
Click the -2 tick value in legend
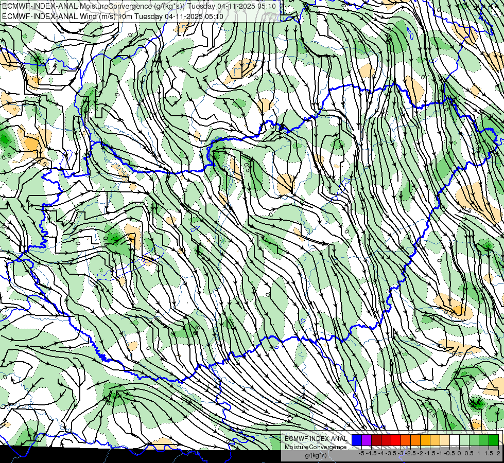[x=421, y=453]
